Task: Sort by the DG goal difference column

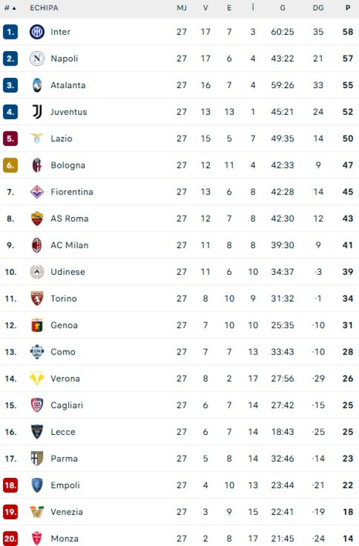Action: tap(317, 8)
